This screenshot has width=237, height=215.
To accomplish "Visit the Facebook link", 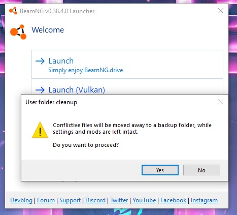I will pos(173,200).
